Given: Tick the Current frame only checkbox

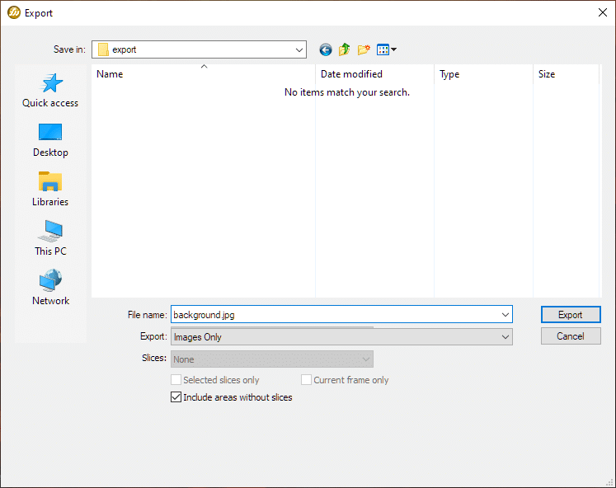Looking at the screenshot, I should click(306, 380).
